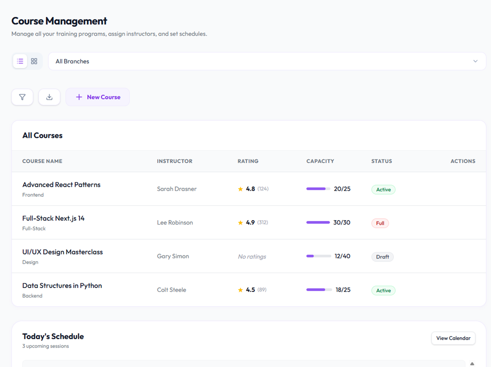Sort by Rating column header
The image size is (491, 367).
[x=248, y=161]
